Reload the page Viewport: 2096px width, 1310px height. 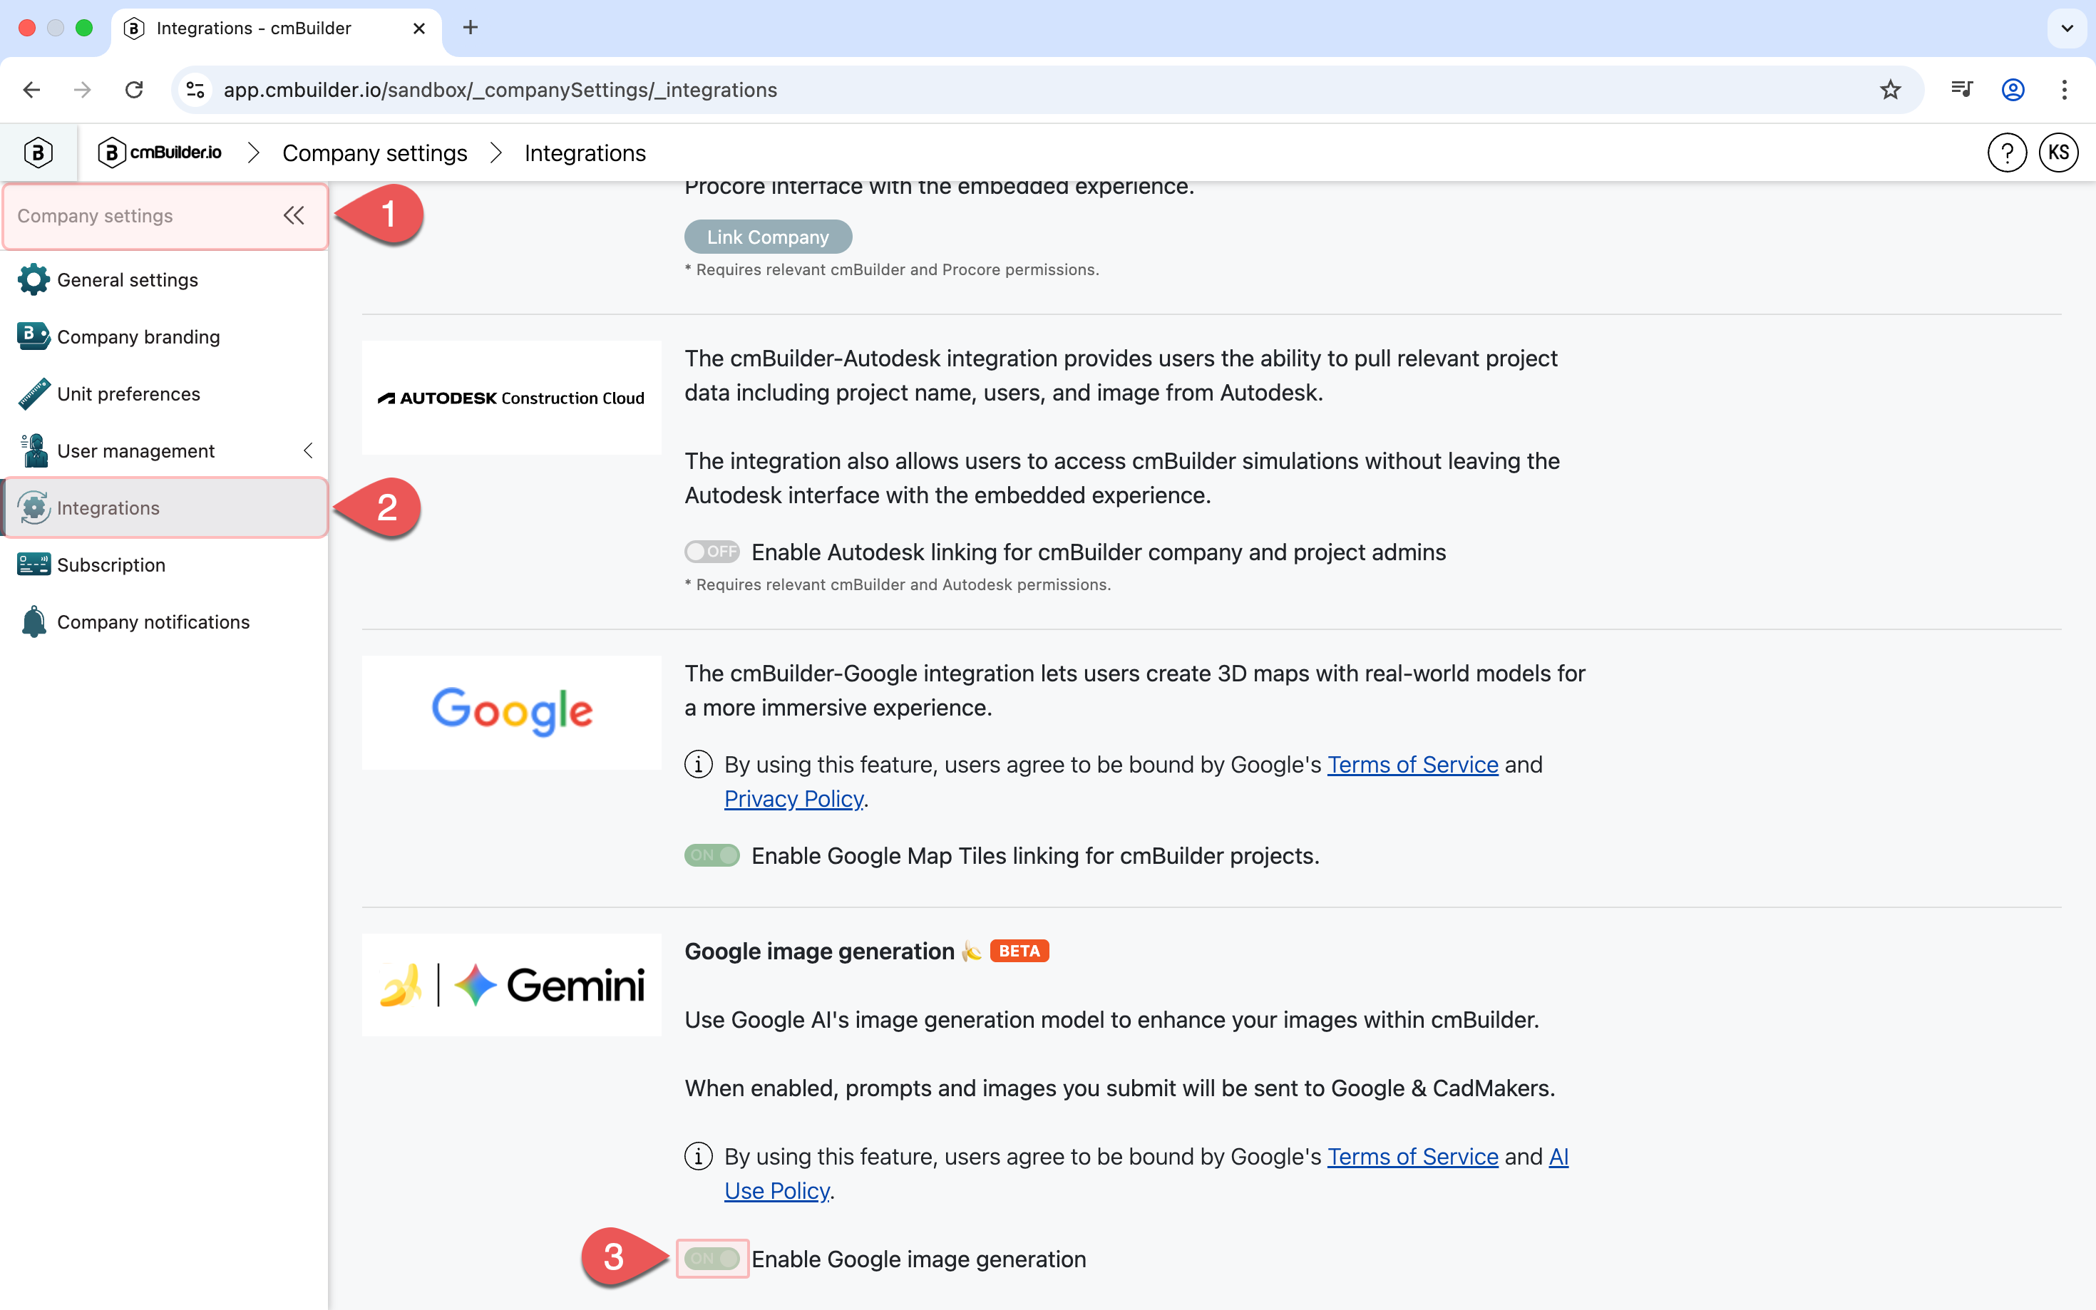134,89
